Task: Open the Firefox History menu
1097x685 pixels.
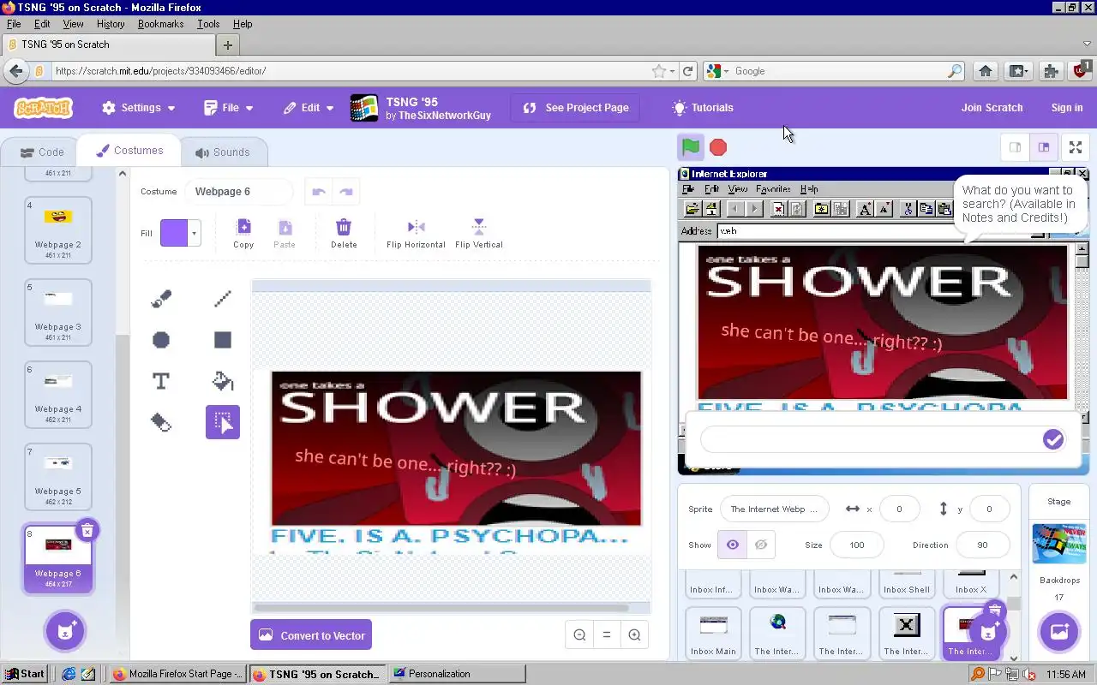Action: pyautogui.click(x=111, y=24)
